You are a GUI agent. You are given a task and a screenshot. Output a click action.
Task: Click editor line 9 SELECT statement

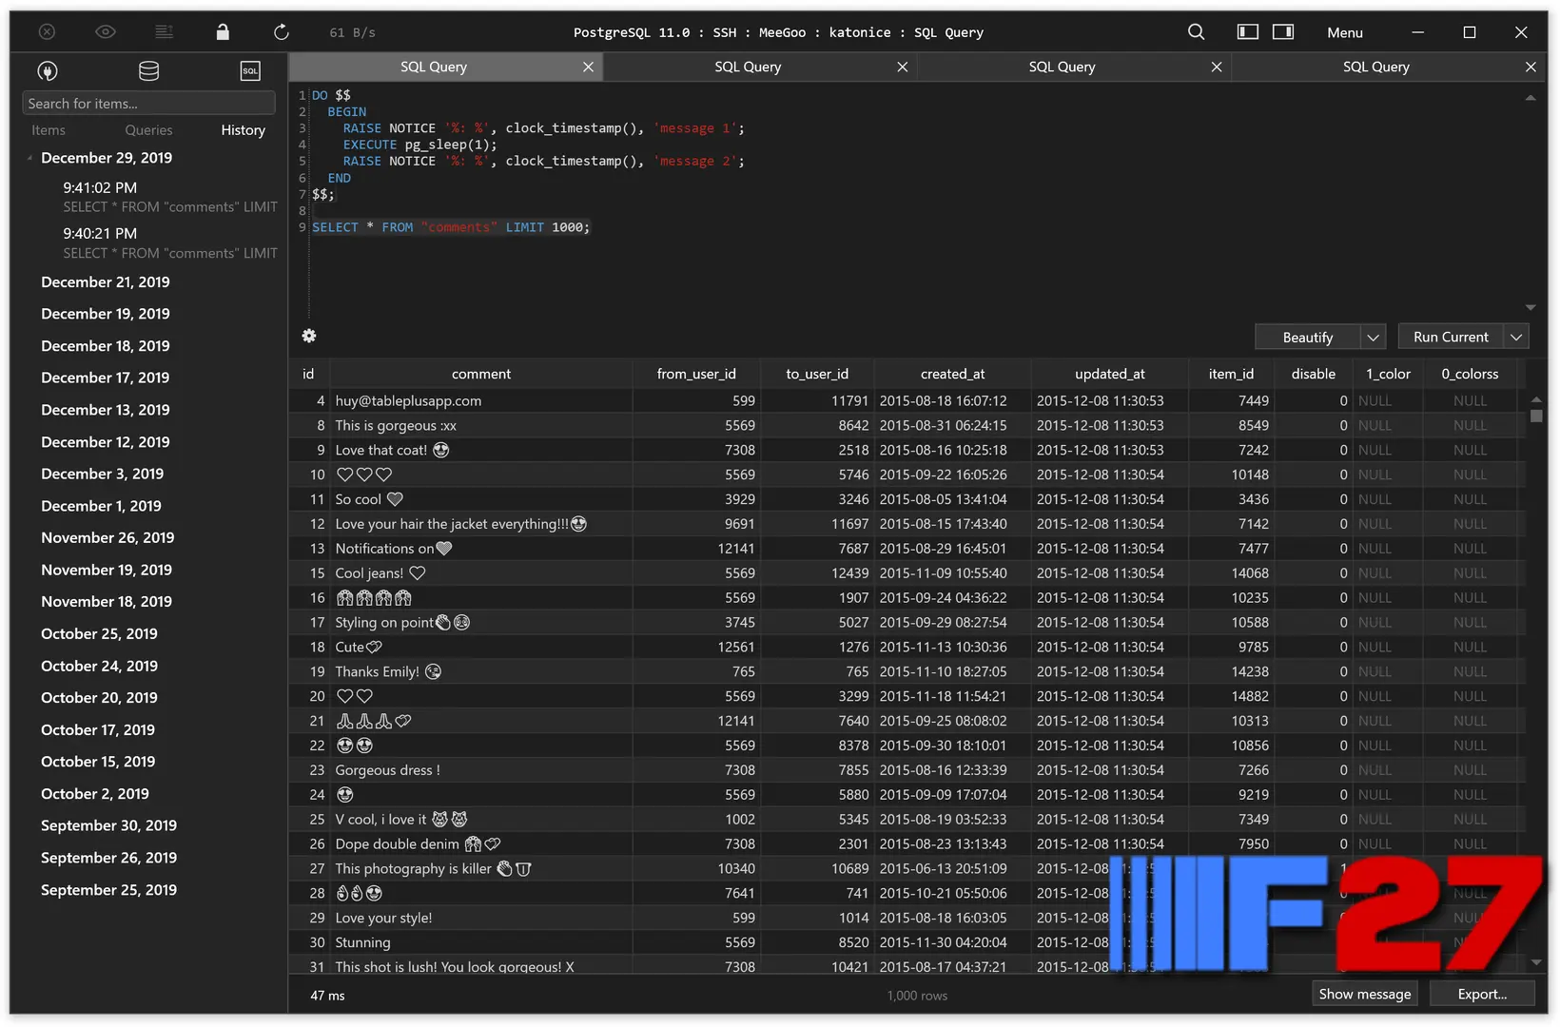pos(451,227)
